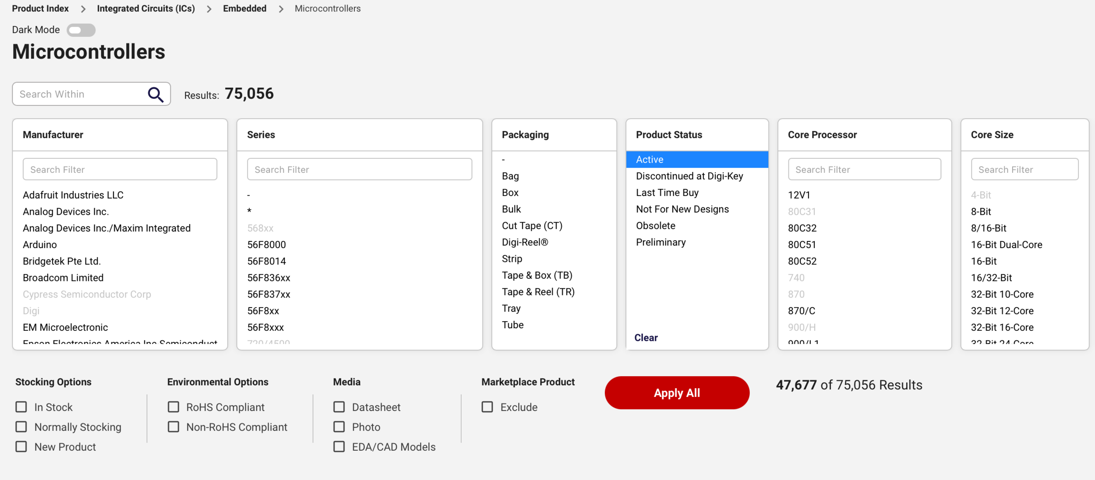Click chevron after Embedded breadcrumb
This screenshot has height=480, width=1095.
(x=281, y=9)
